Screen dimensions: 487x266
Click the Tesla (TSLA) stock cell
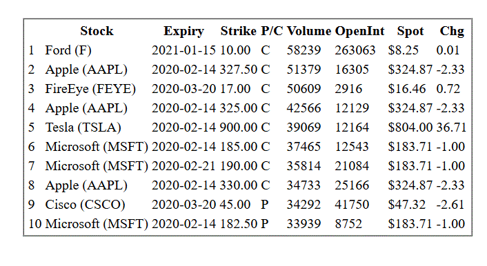coord(83,127)
